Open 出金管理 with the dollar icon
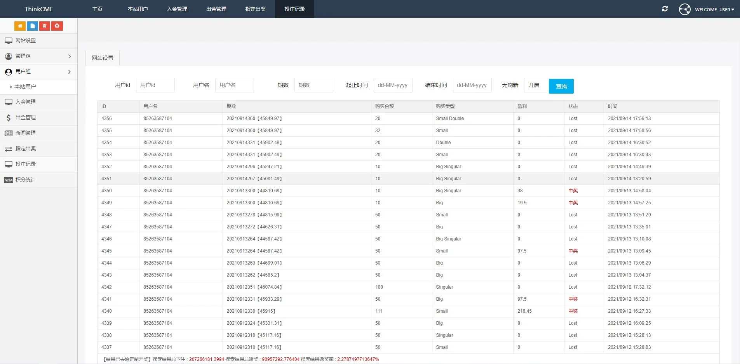740x364 pixels. click(26, 118)
